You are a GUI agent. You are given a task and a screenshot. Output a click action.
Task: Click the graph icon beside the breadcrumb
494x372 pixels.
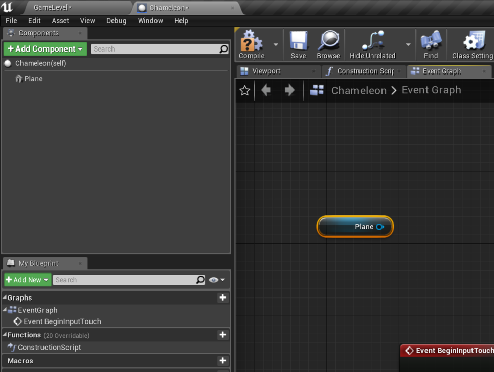tap(317, 90)
